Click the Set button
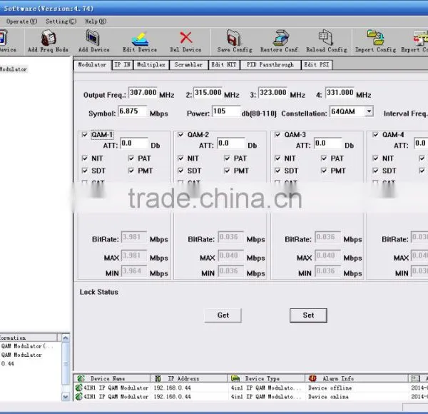Screen dimensions: 428x414 (308, 315)
